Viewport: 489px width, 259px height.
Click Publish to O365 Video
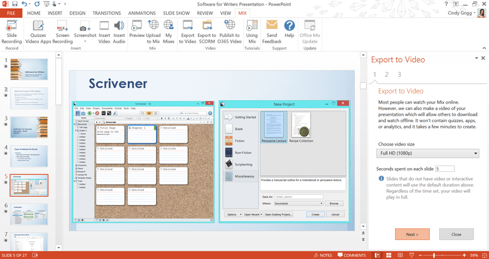point(229,32)
